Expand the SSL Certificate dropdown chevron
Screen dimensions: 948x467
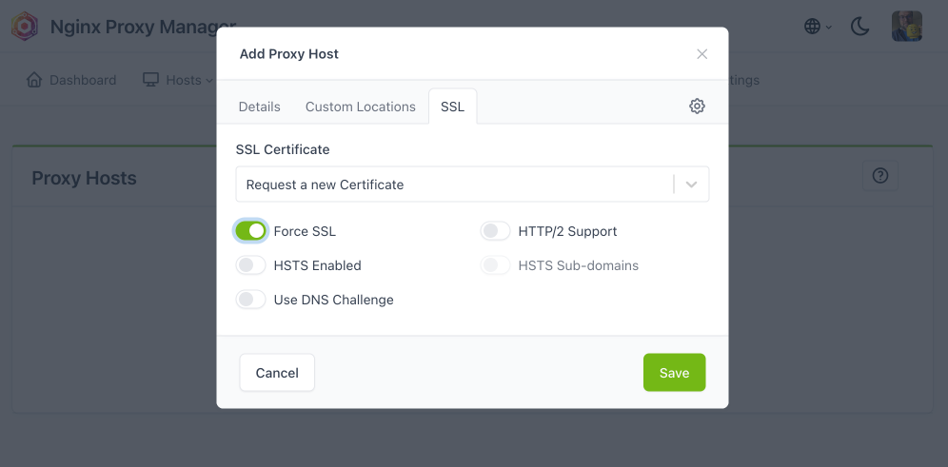691,185
